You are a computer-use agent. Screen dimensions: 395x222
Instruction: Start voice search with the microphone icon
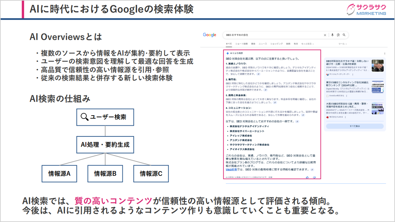tap(332, 35)
